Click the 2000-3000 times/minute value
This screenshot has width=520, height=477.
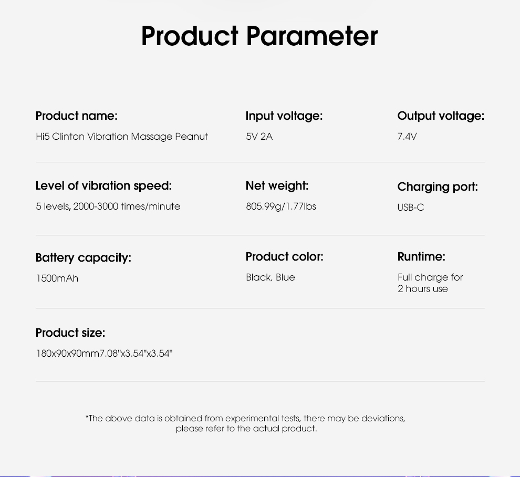(x=127, y=206)
